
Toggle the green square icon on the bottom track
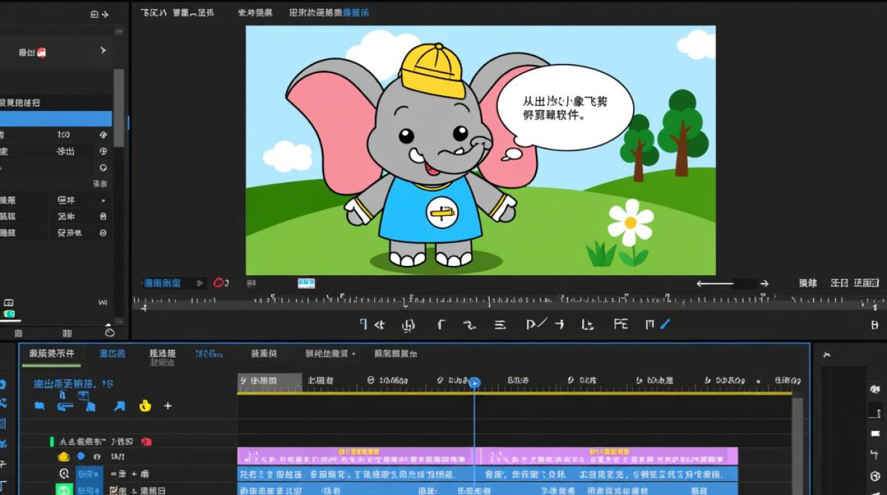click(64, 490)
